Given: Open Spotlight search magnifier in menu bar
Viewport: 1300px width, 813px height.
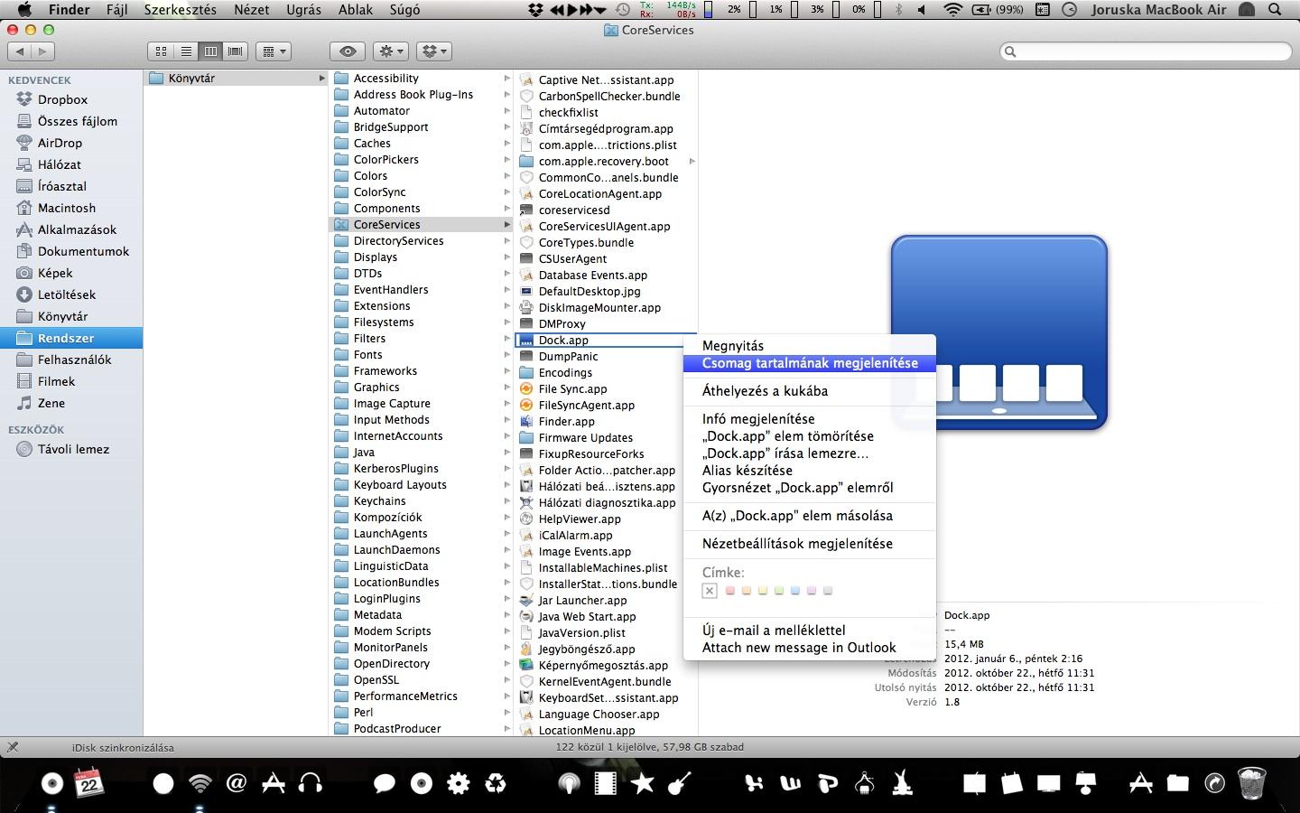Looking at the screenshot, I should (x=1276, y=10).
